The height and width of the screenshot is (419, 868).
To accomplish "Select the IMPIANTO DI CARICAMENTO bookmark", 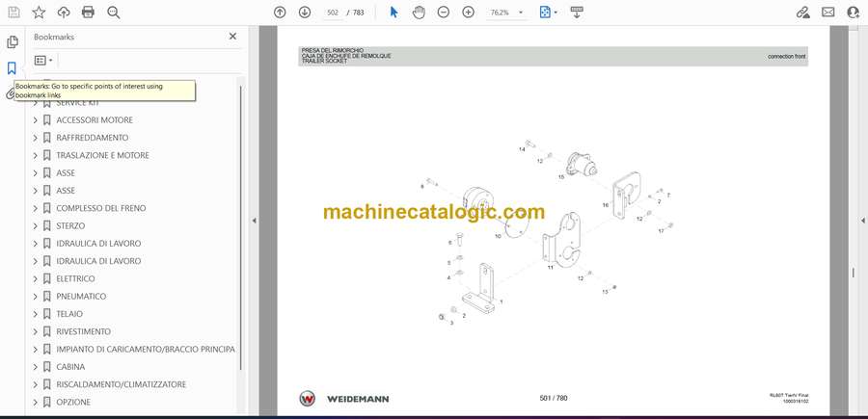I will [145, 349].
